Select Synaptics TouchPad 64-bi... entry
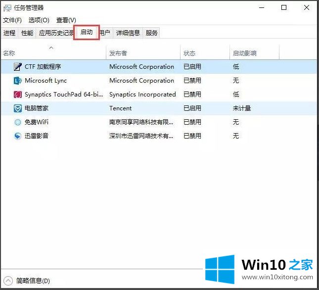The image size is (319, 290). click(64, 95)
